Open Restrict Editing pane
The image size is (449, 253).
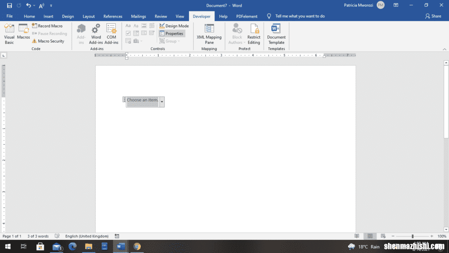[254, 34]
